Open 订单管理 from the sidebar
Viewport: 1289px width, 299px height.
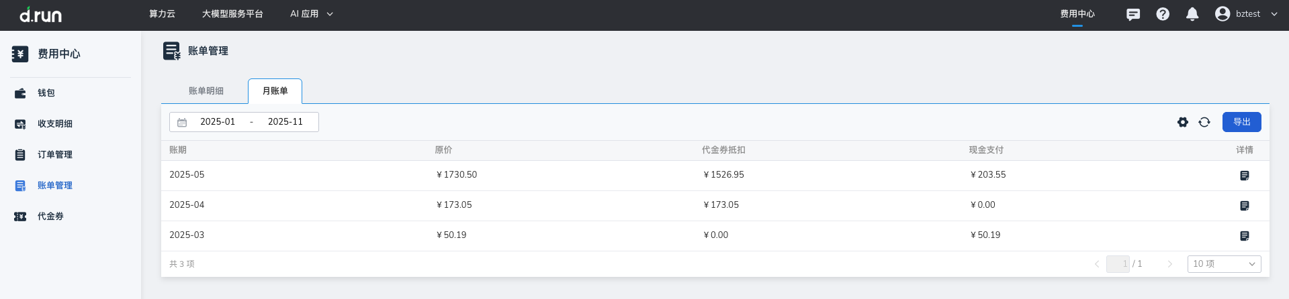[55, 155]
